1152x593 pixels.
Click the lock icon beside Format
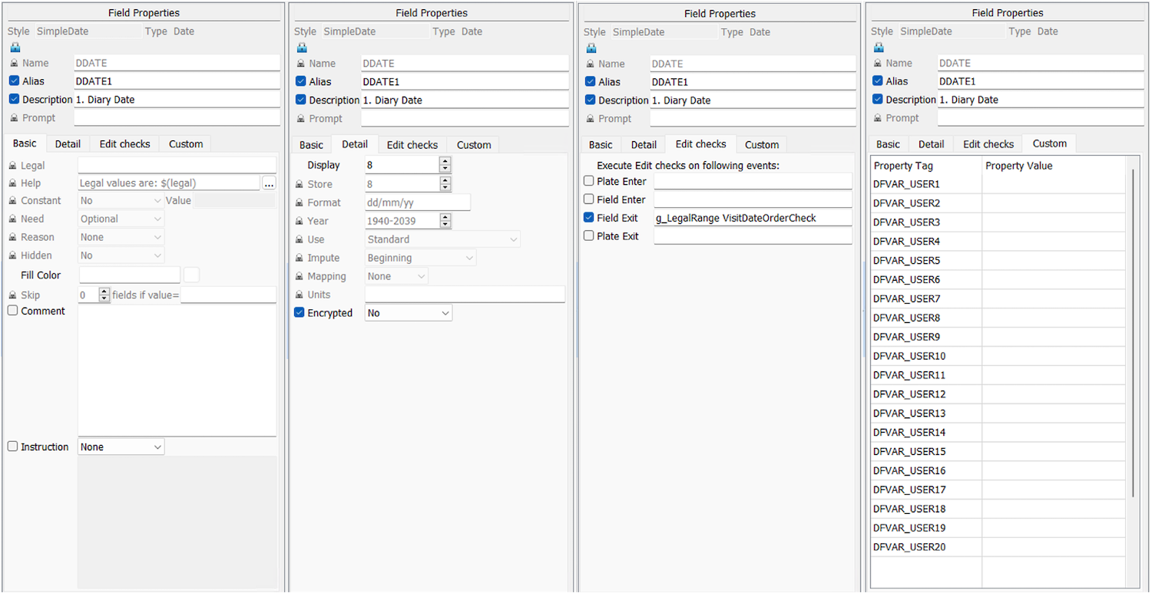[300, 203]
